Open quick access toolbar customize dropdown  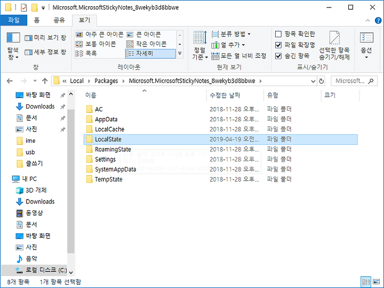[43, 8]
